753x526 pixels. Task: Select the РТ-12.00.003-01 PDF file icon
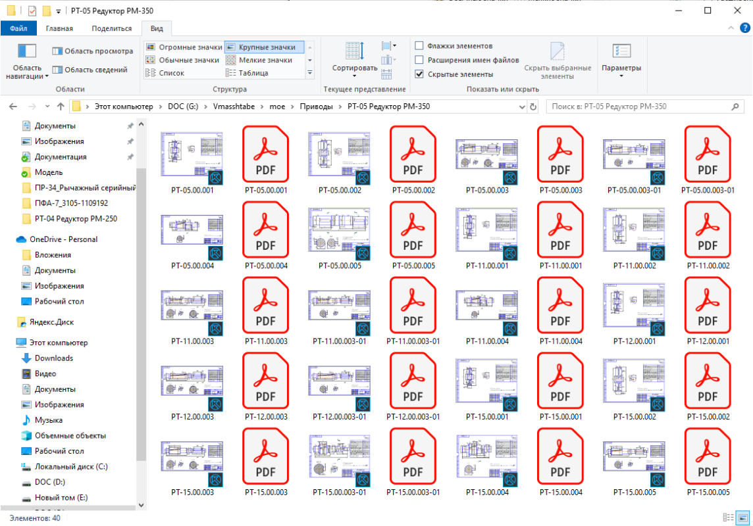[413, 380]
